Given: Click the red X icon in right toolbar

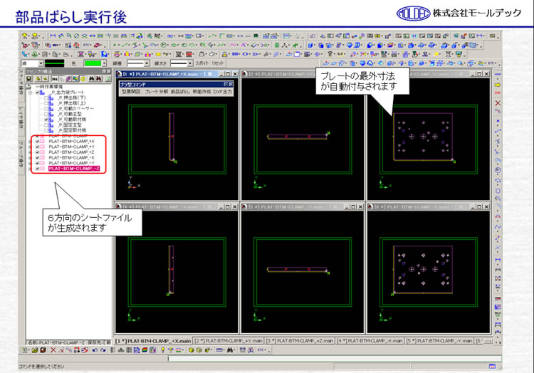Looking at the screenshot, I should [x=497, y=103].
